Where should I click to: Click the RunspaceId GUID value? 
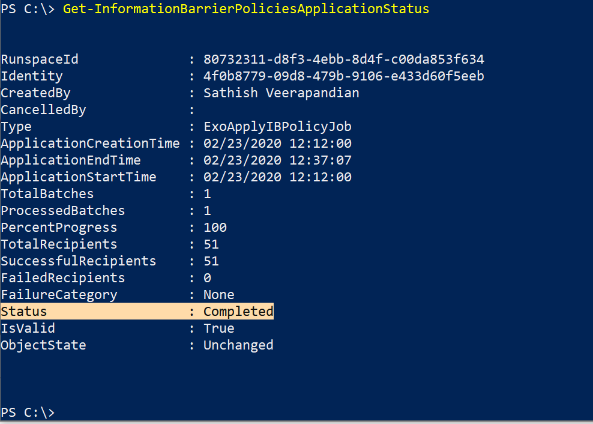pos(343,59)
